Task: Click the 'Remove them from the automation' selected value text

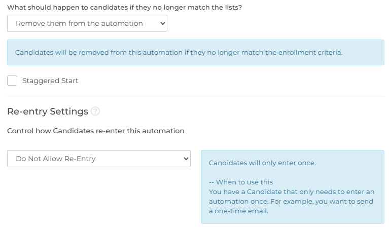Action: pos(80,23)
